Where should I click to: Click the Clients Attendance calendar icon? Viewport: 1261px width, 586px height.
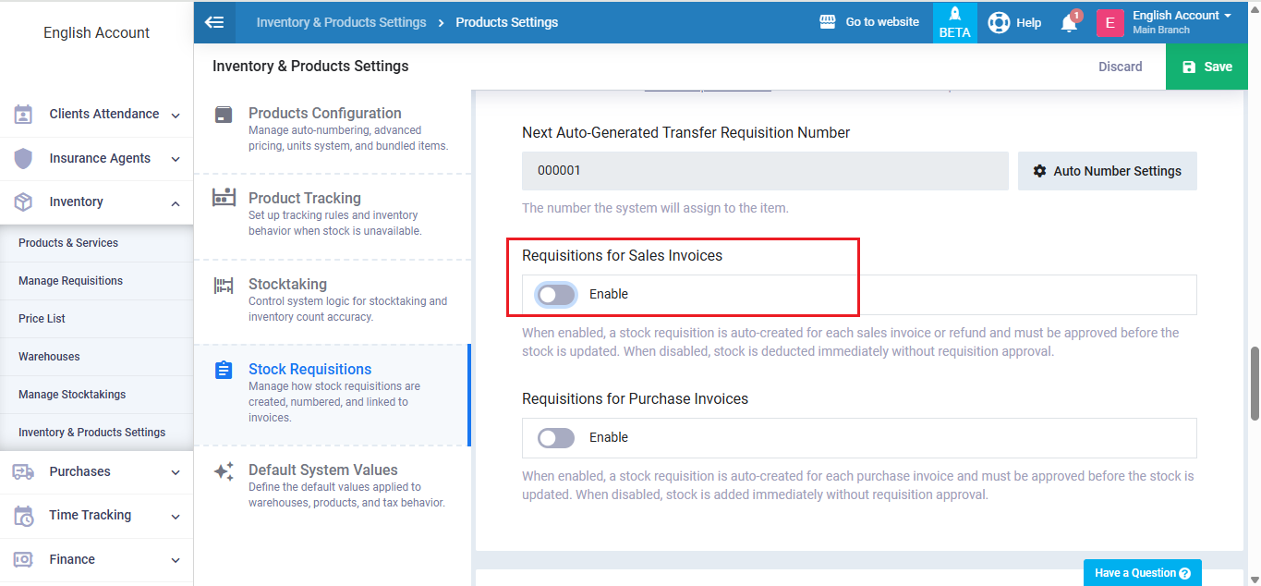(23, 115)
